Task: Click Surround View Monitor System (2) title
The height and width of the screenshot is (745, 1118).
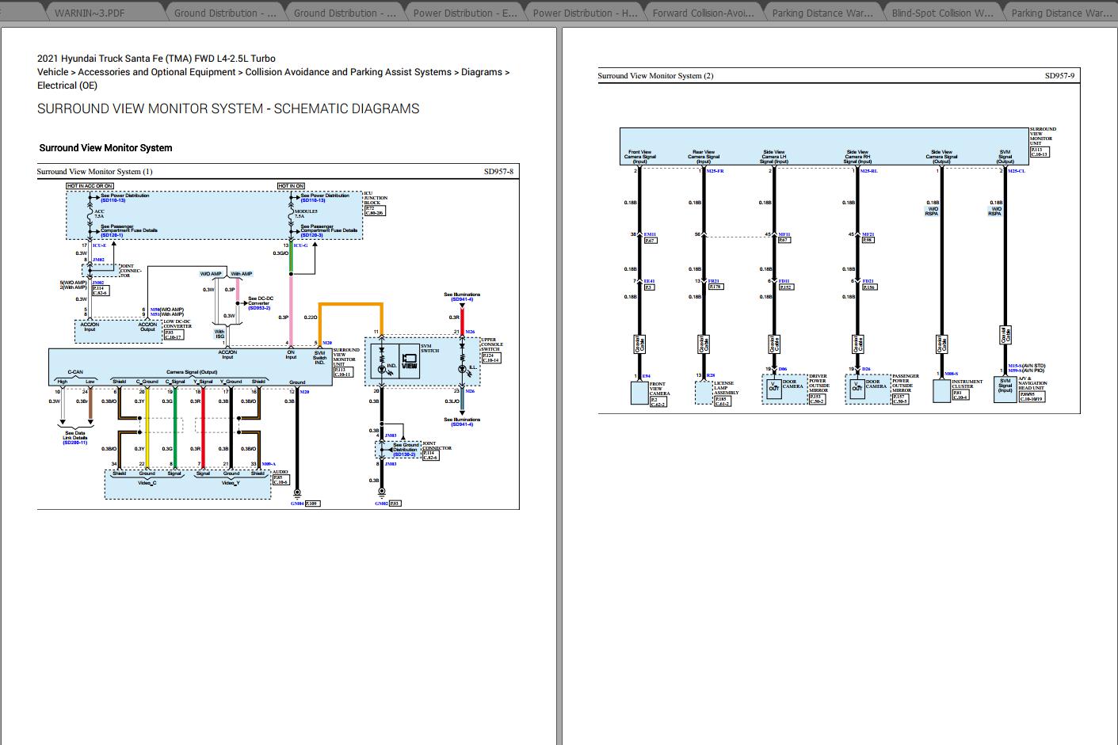Action: pyautogui.click(x=655, y=76)
